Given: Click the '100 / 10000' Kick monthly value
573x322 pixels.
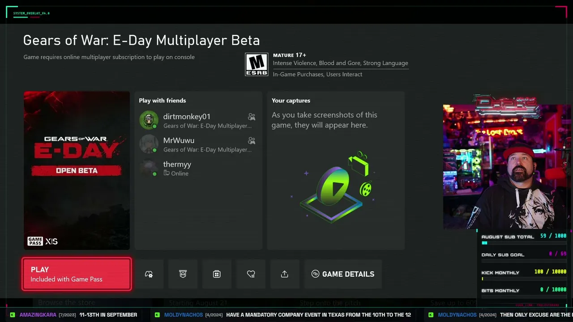Looking at the screenshot, I should tap(550, 272).
